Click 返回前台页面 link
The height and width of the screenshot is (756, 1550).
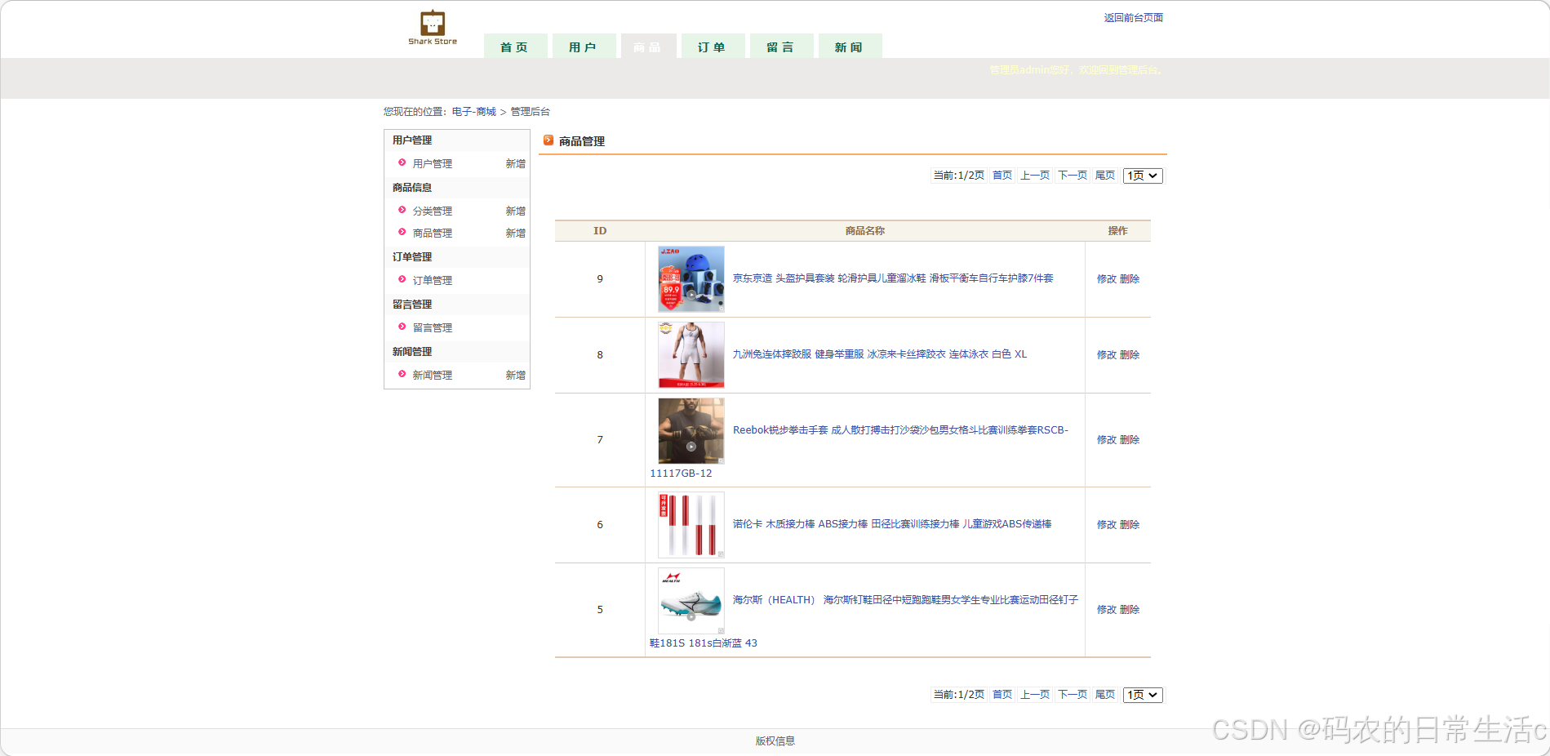(x=1135, y=17)
